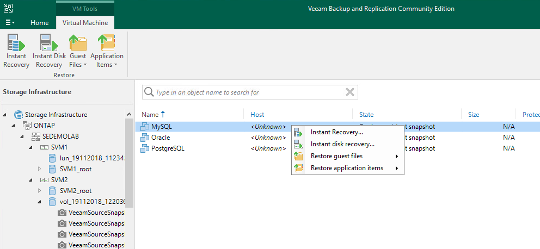This screenshot has height=249, width=540.
Task: Click the ONTAP storage icon in tree
Action: click(x=27, y=125)
